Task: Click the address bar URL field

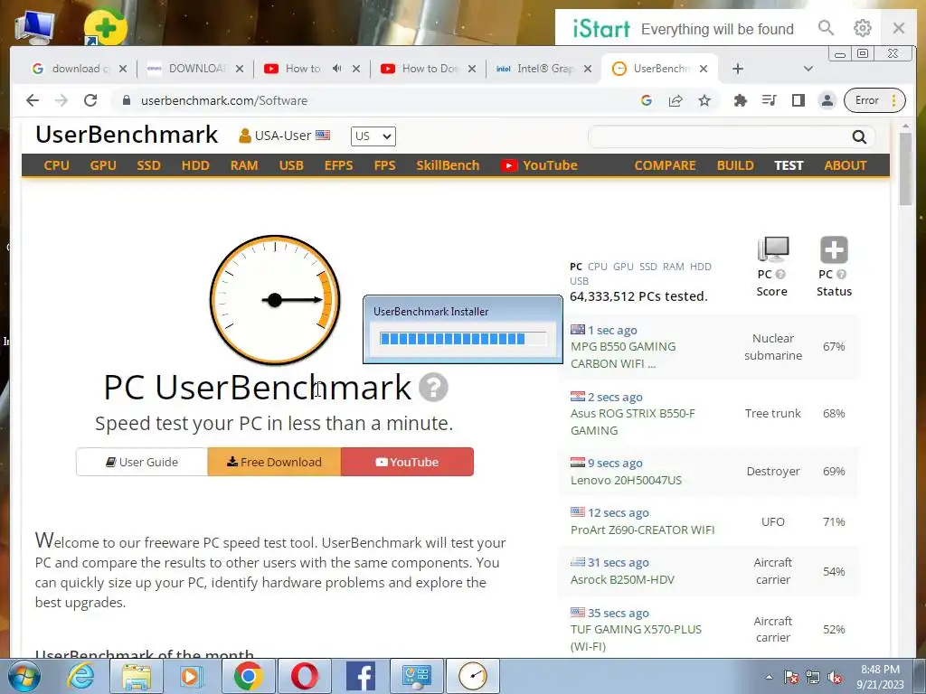Action: (378, 100)
